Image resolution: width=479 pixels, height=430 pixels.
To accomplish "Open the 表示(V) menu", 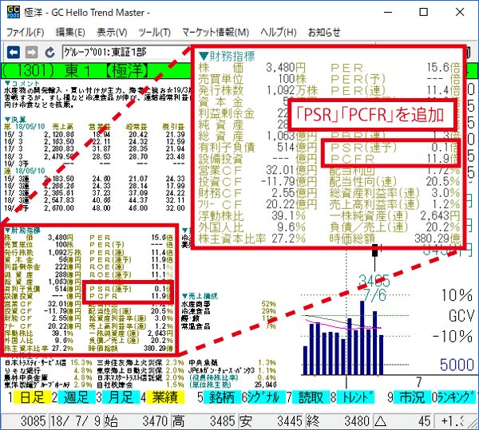I will (x=112, y=32).
